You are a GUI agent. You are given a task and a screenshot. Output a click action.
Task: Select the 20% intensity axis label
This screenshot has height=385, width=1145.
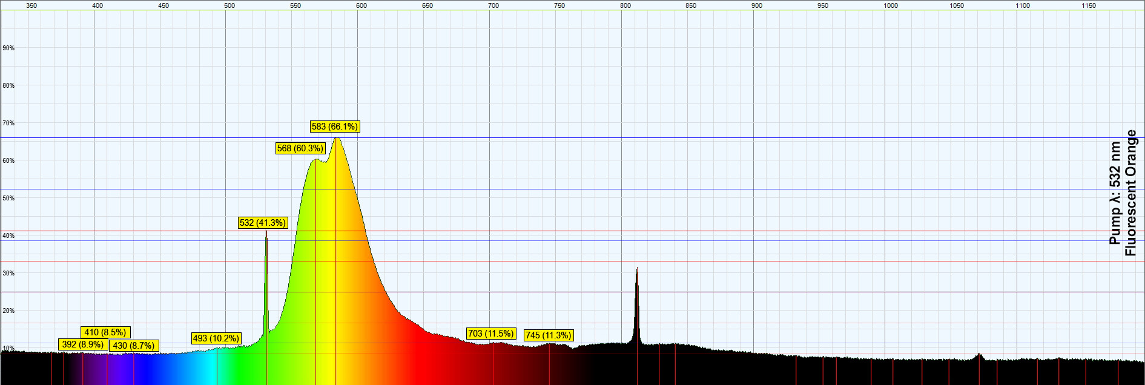pos(8,311)
